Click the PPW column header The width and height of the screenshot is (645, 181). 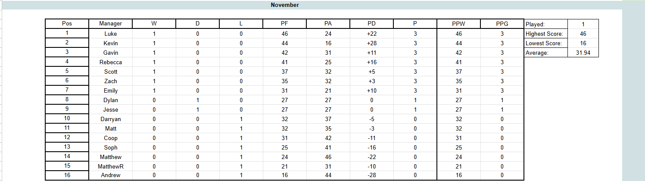coord(459,24)
